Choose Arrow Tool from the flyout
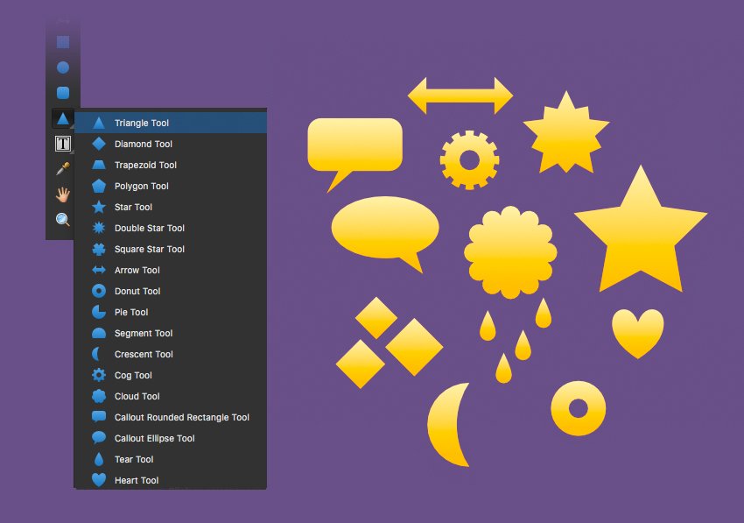 pyautogui.click(x=171, y=271)
